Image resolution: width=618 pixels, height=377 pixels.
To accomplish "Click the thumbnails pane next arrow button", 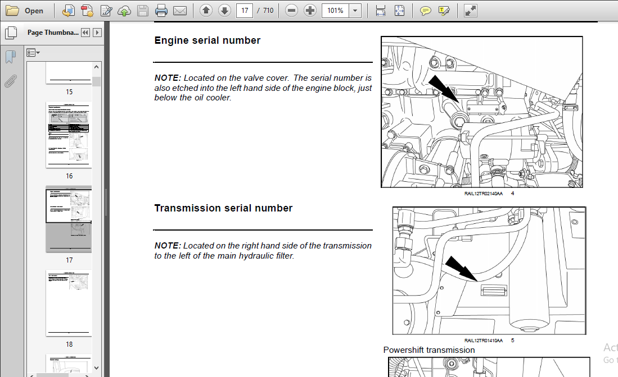I will (97, 33).
